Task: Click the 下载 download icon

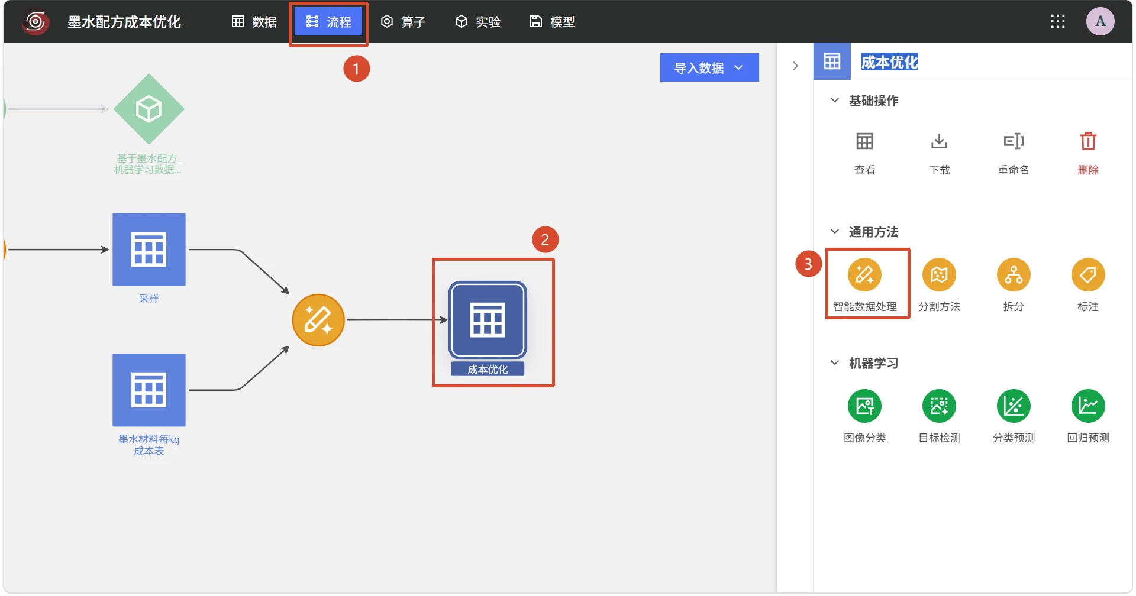Action: (939, 141)
